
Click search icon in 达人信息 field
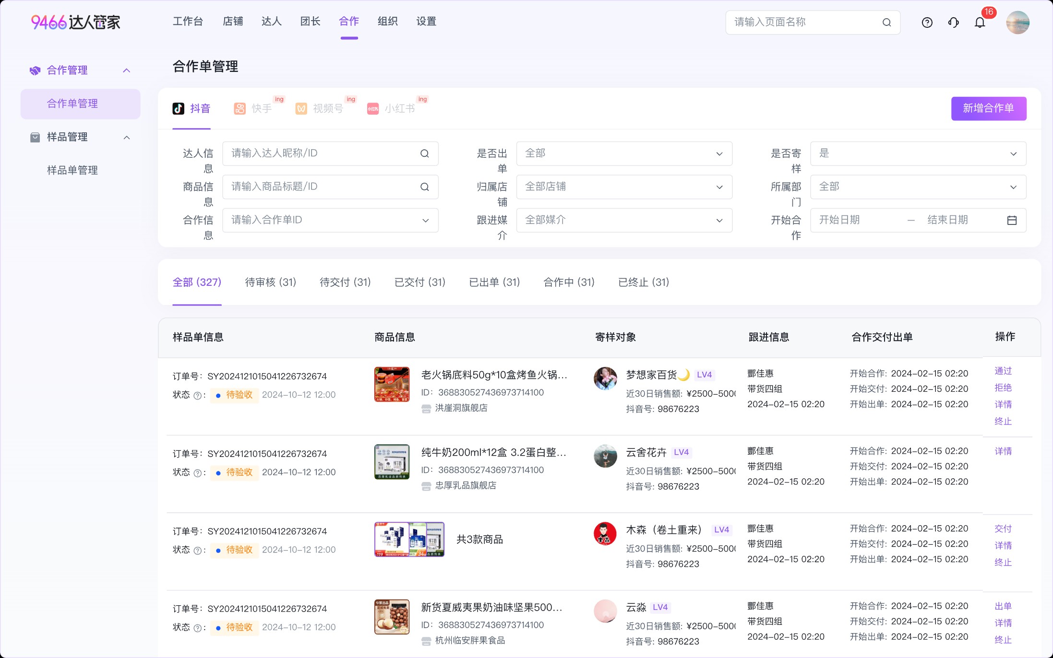[424, 153]
